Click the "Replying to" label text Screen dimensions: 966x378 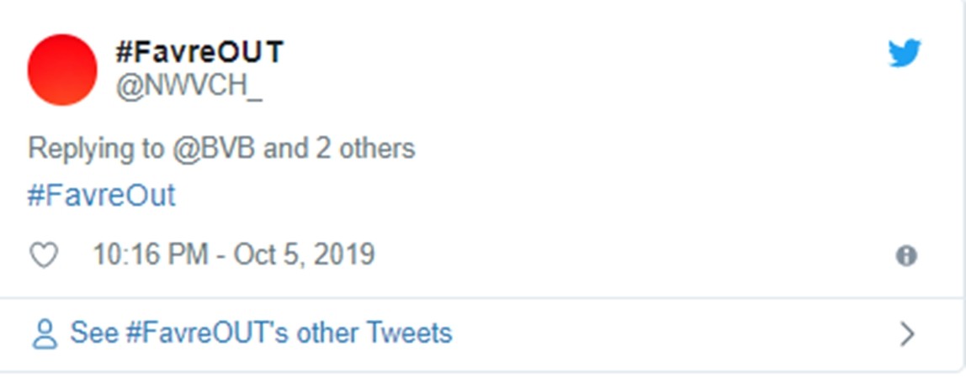pyautogui.click(x=96, y=149)
